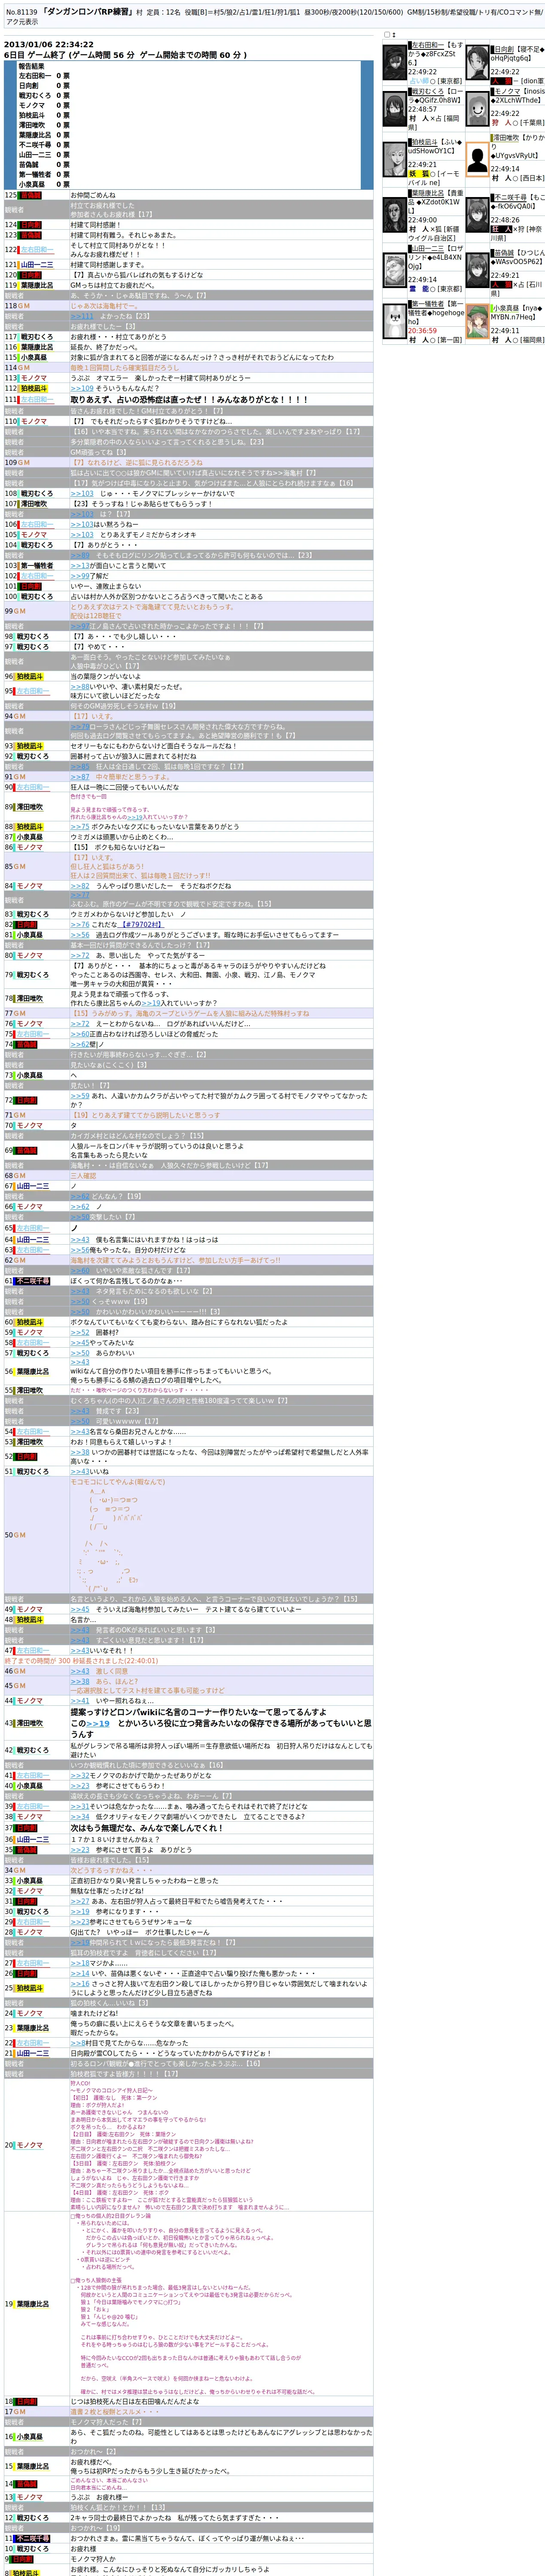Follow the >>87 anchor in post 91 by GM

tap(79, 777)
